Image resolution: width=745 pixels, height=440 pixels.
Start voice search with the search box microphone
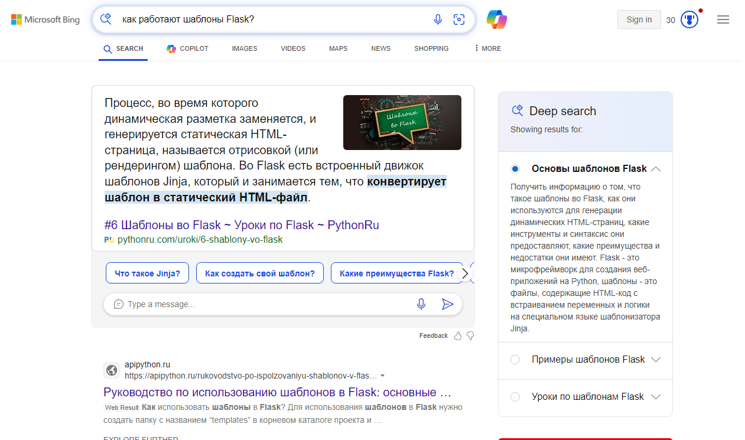(438, 19)
